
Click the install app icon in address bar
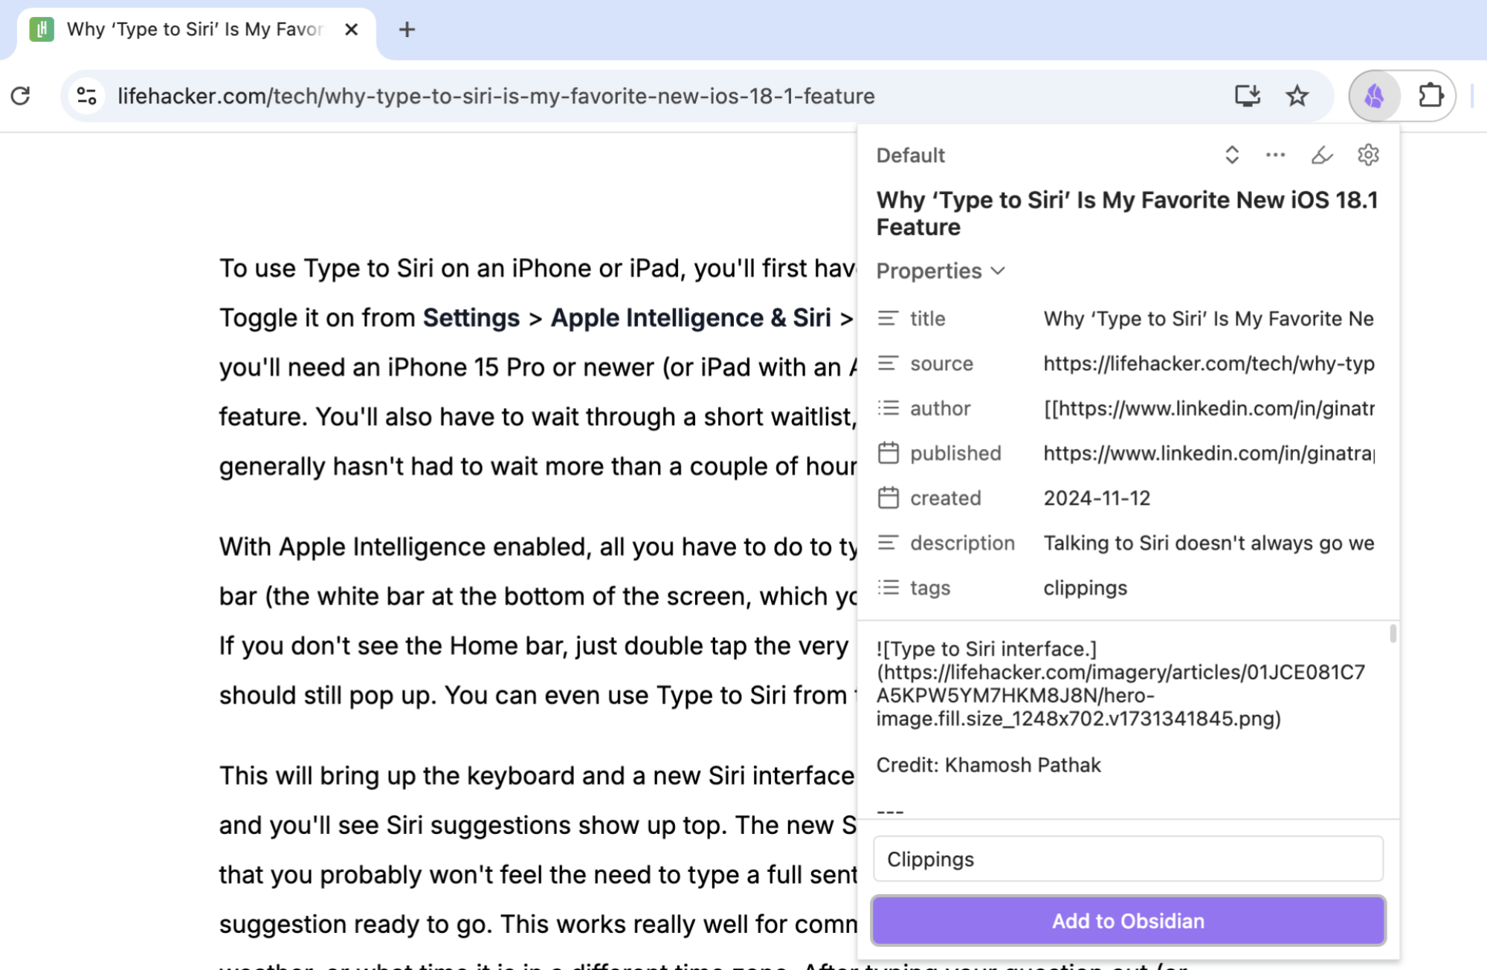pyautogui.click(x=1247, y=96)
